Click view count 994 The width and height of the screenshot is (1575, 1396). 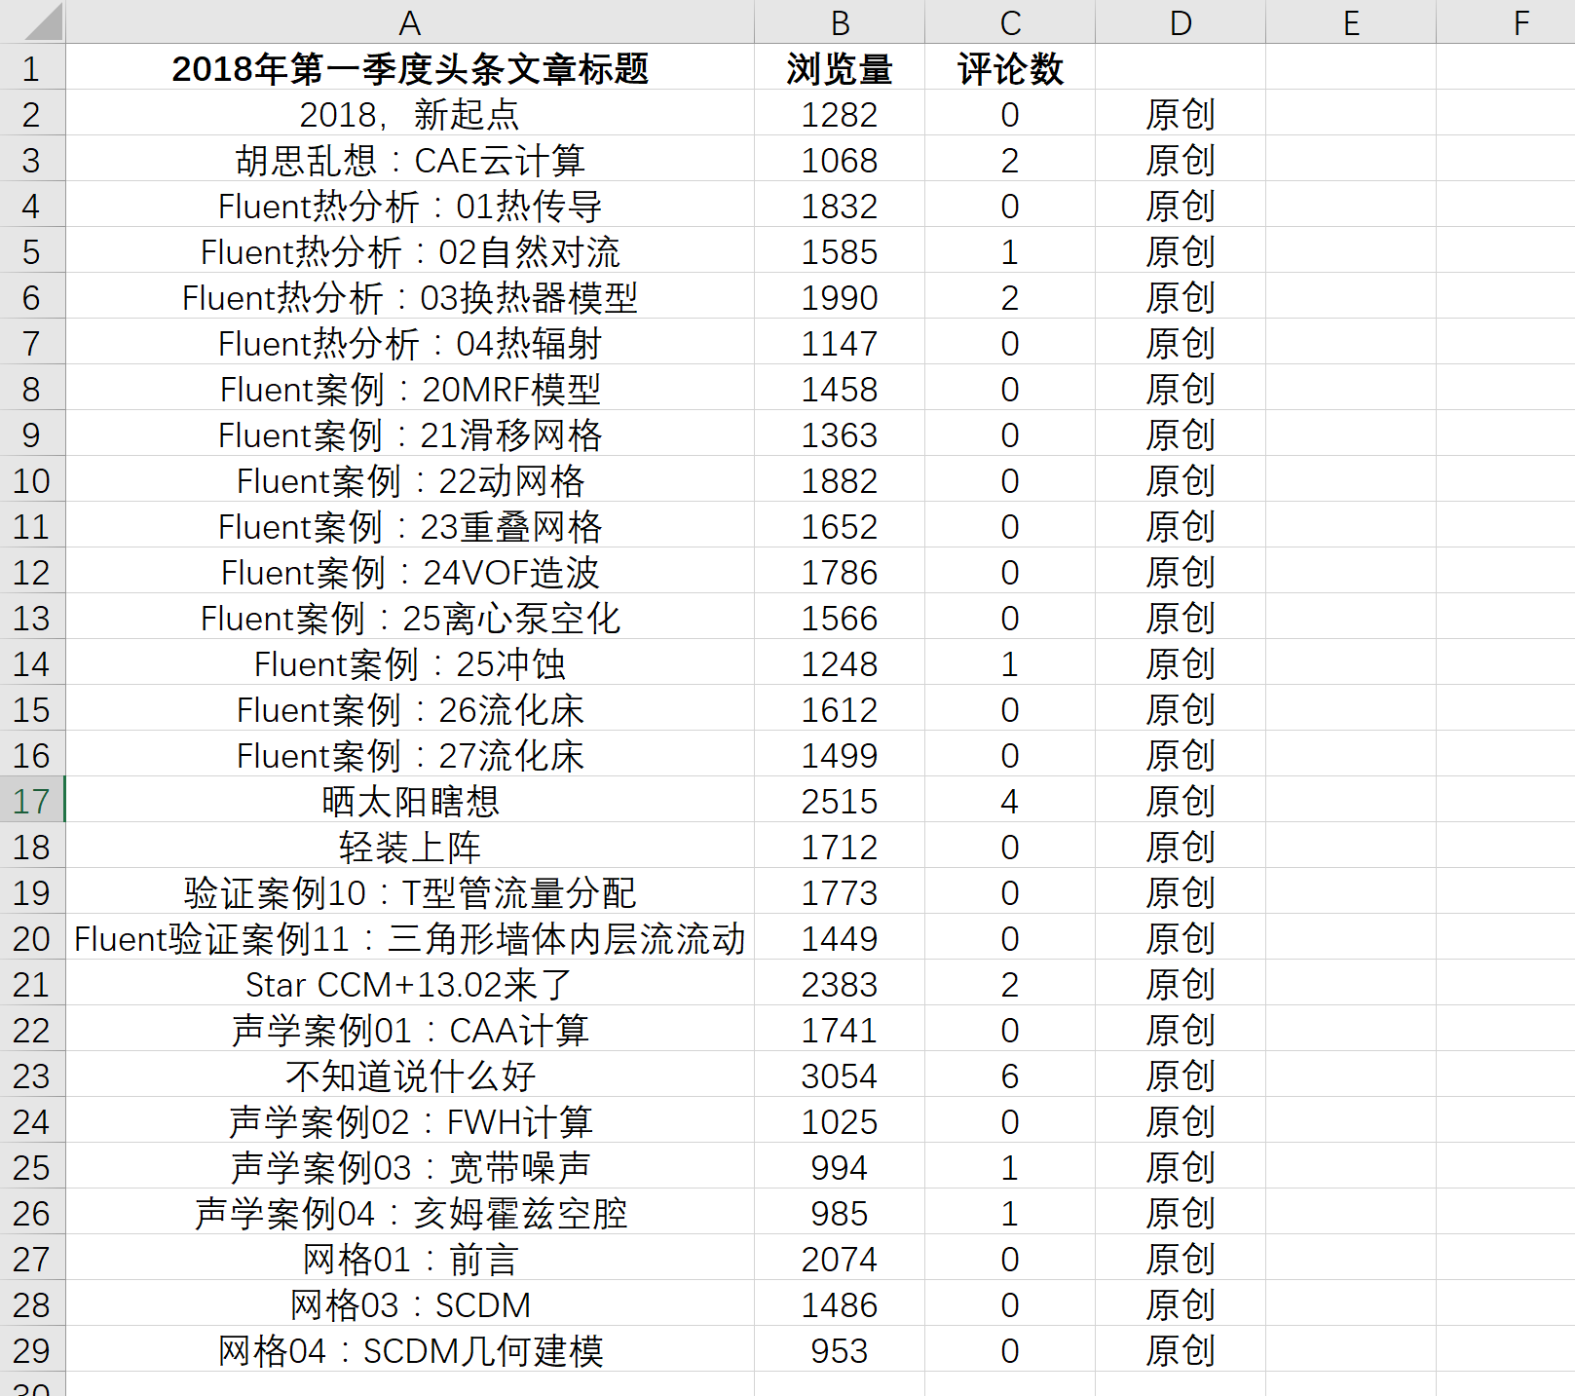click(840, 1166)
